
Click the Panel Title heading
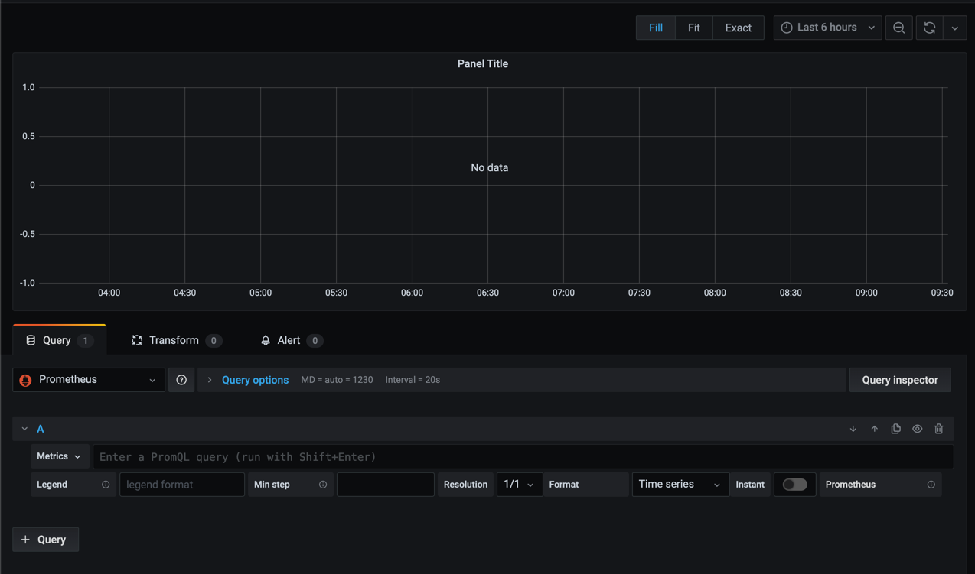[x=483, y=64]
